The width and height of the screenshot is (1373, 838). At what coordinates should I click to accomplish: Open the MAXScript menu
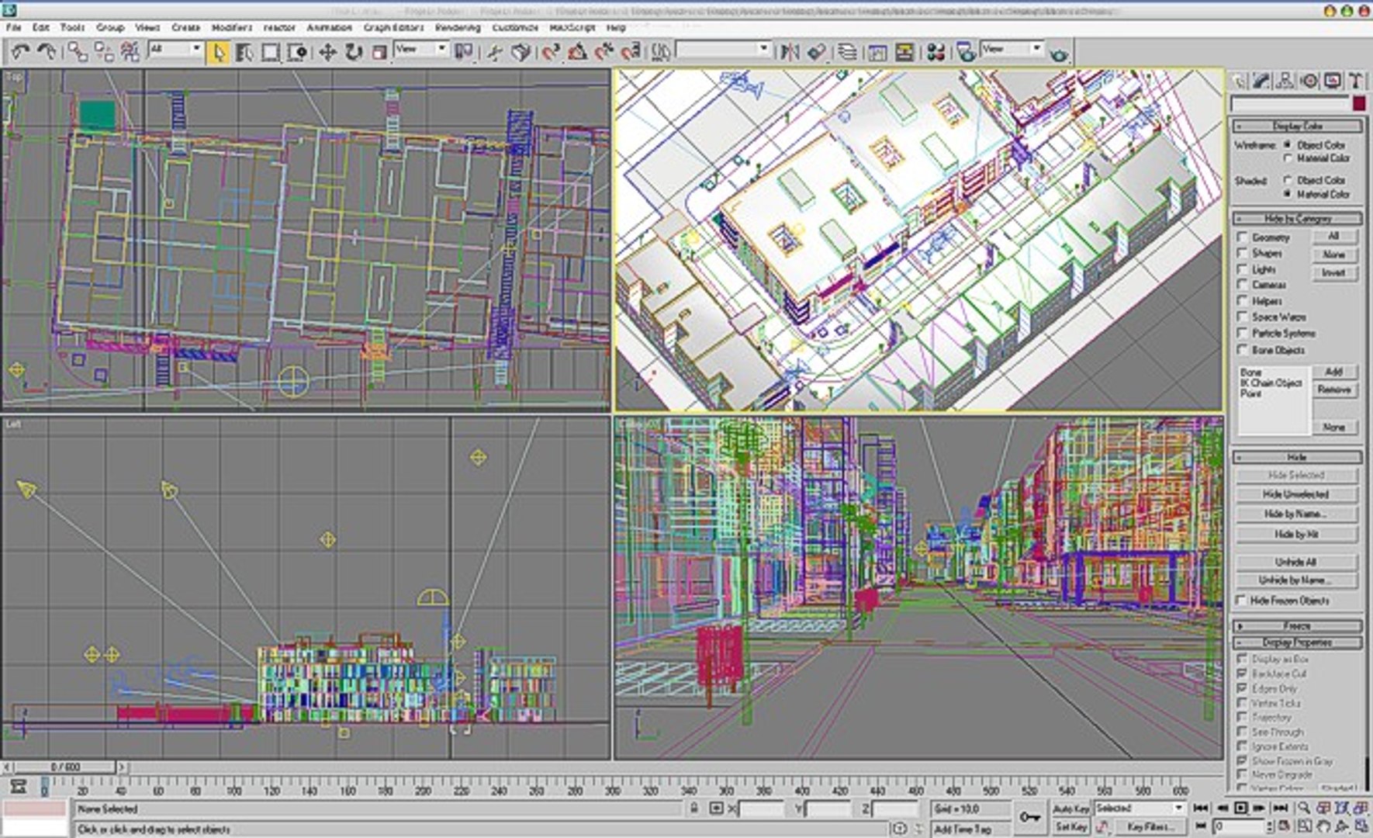pyautogui.click(x=572, y=27)
